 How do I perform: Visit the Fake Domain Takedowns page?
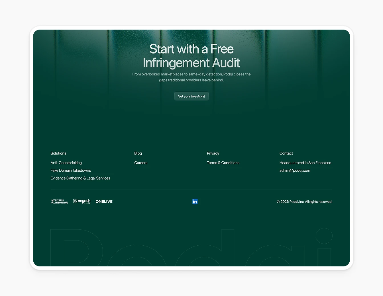[x=70, y=170]
